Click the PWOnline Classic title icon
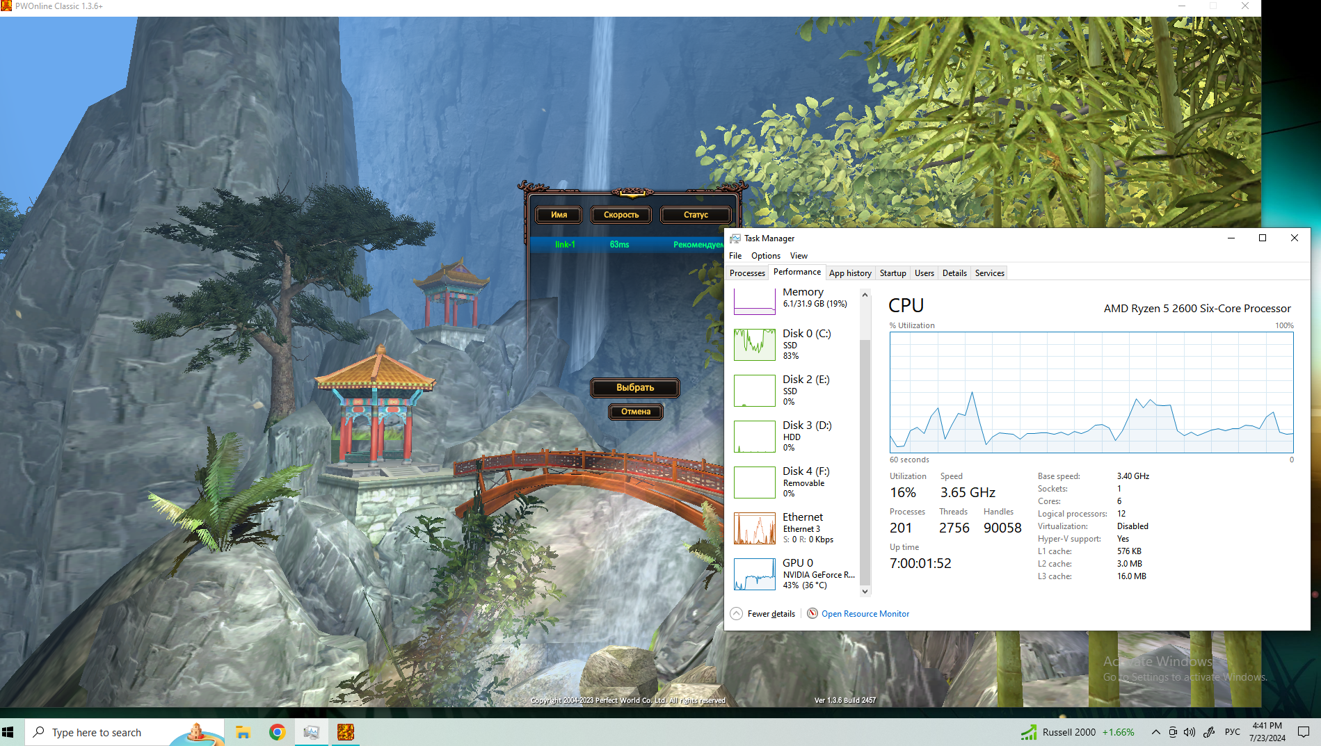1321x746 pixels. pyautogui.click(x=6, y=6)
